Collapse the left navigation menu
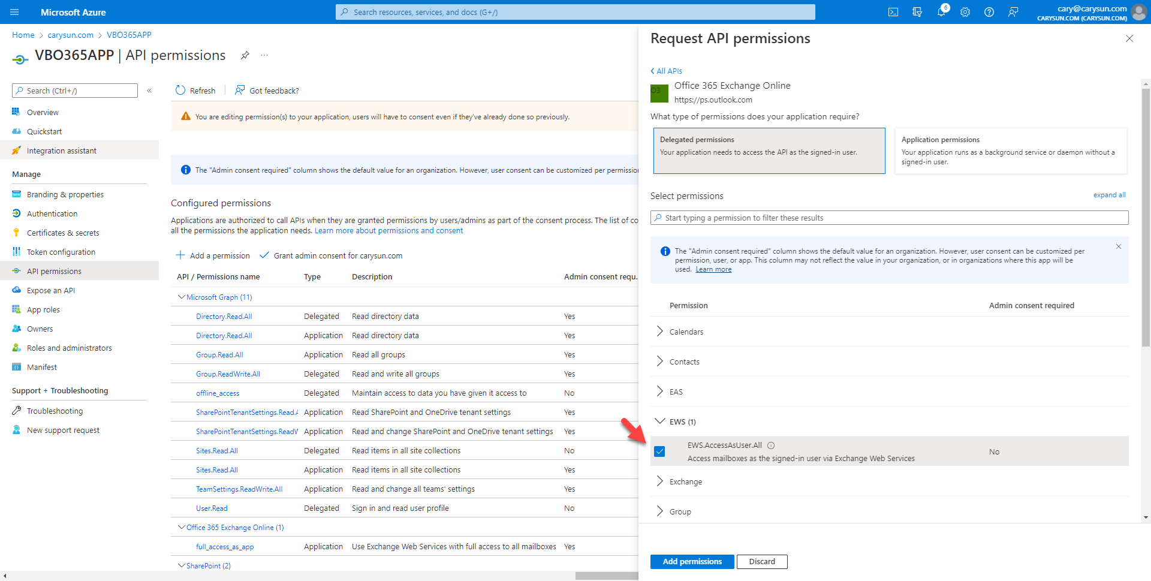1151x581 pixels. [x=149, y=91]
